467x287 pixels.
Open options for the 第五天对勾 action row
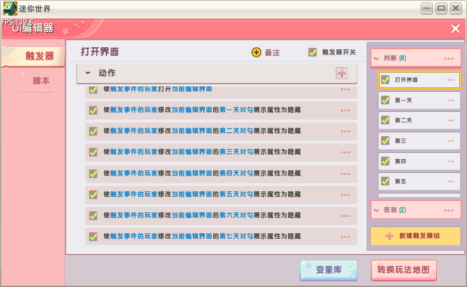(346, 195)
